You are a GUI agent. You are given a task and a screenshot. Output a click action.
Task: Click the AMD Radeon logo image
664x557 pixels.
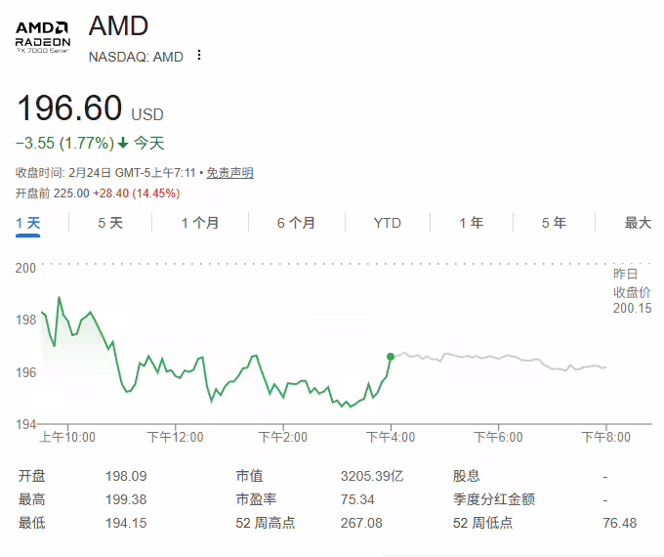pyautogui.click(x=43, y=36)
